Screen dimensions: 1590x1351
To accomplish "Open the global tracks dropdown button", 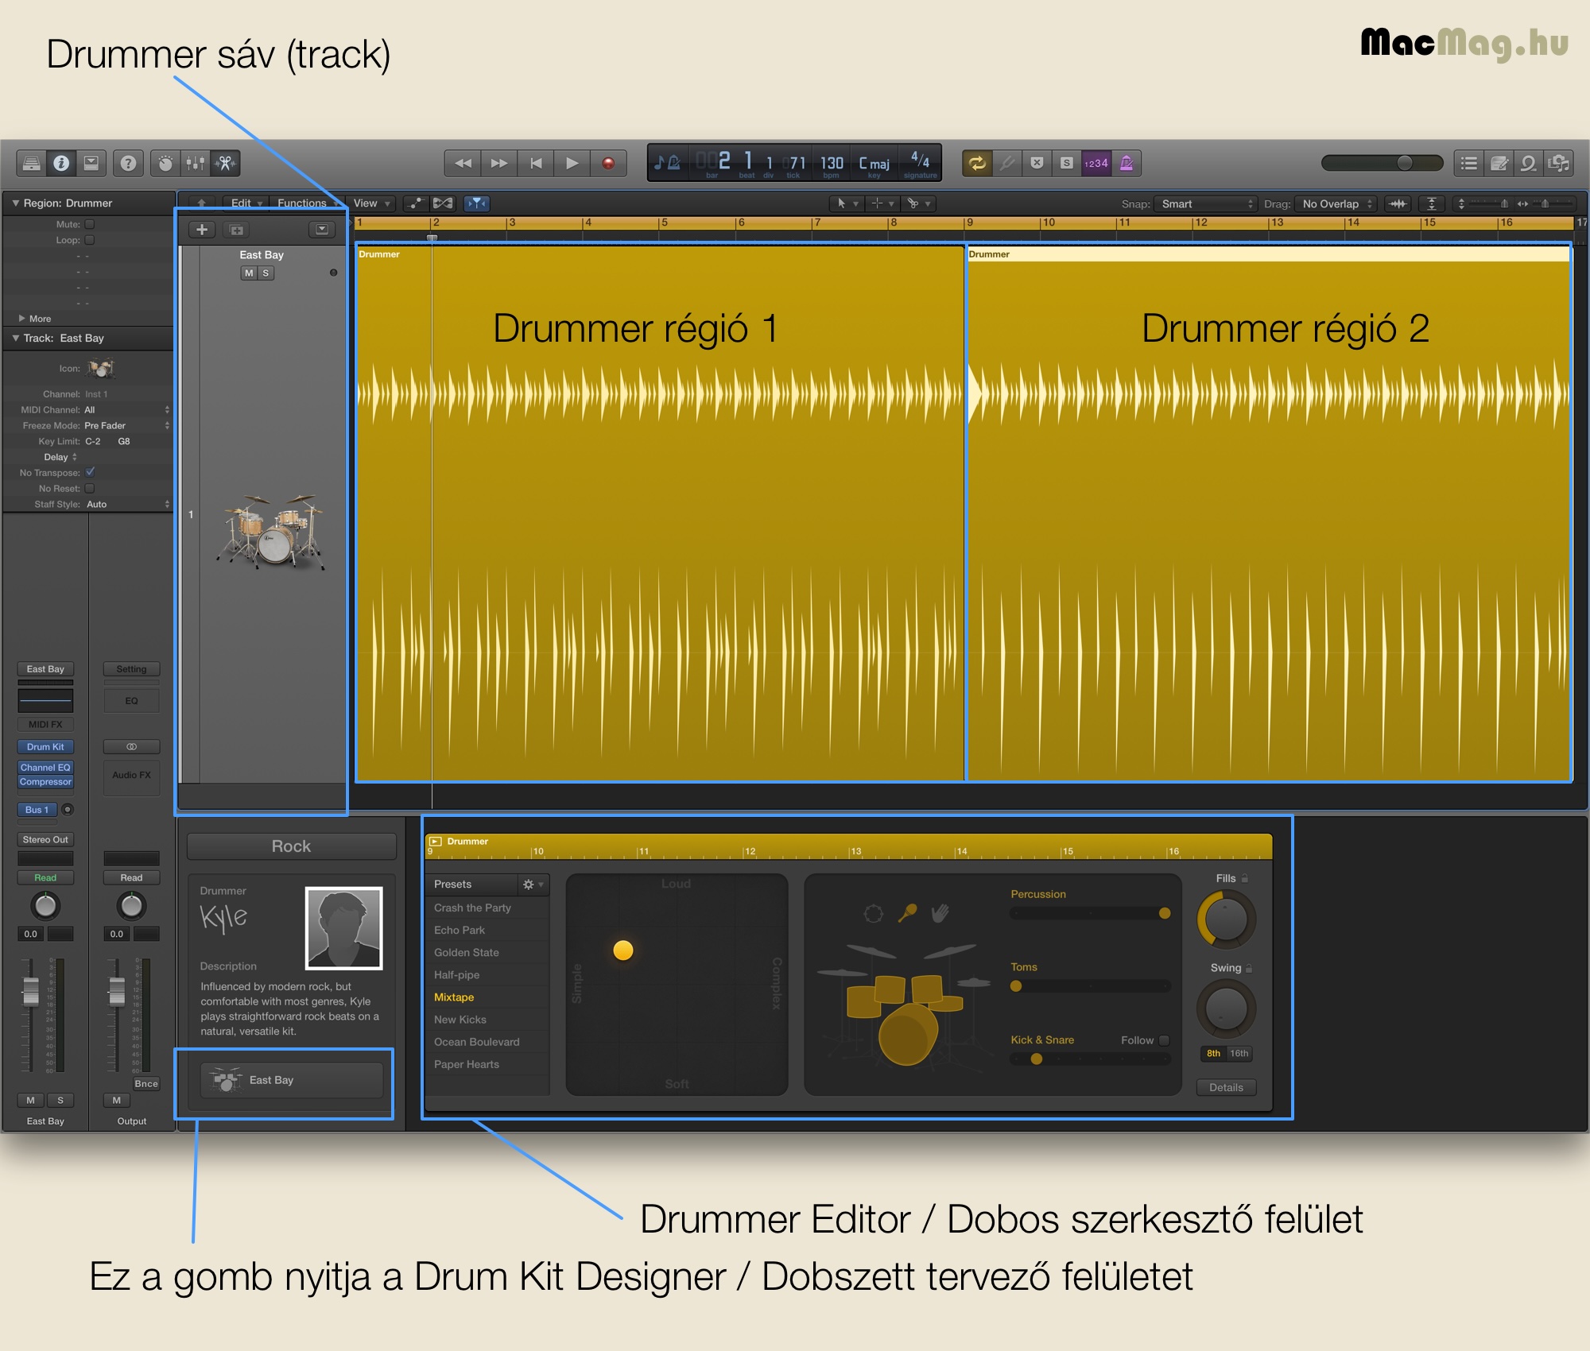I will coord(322,230).
